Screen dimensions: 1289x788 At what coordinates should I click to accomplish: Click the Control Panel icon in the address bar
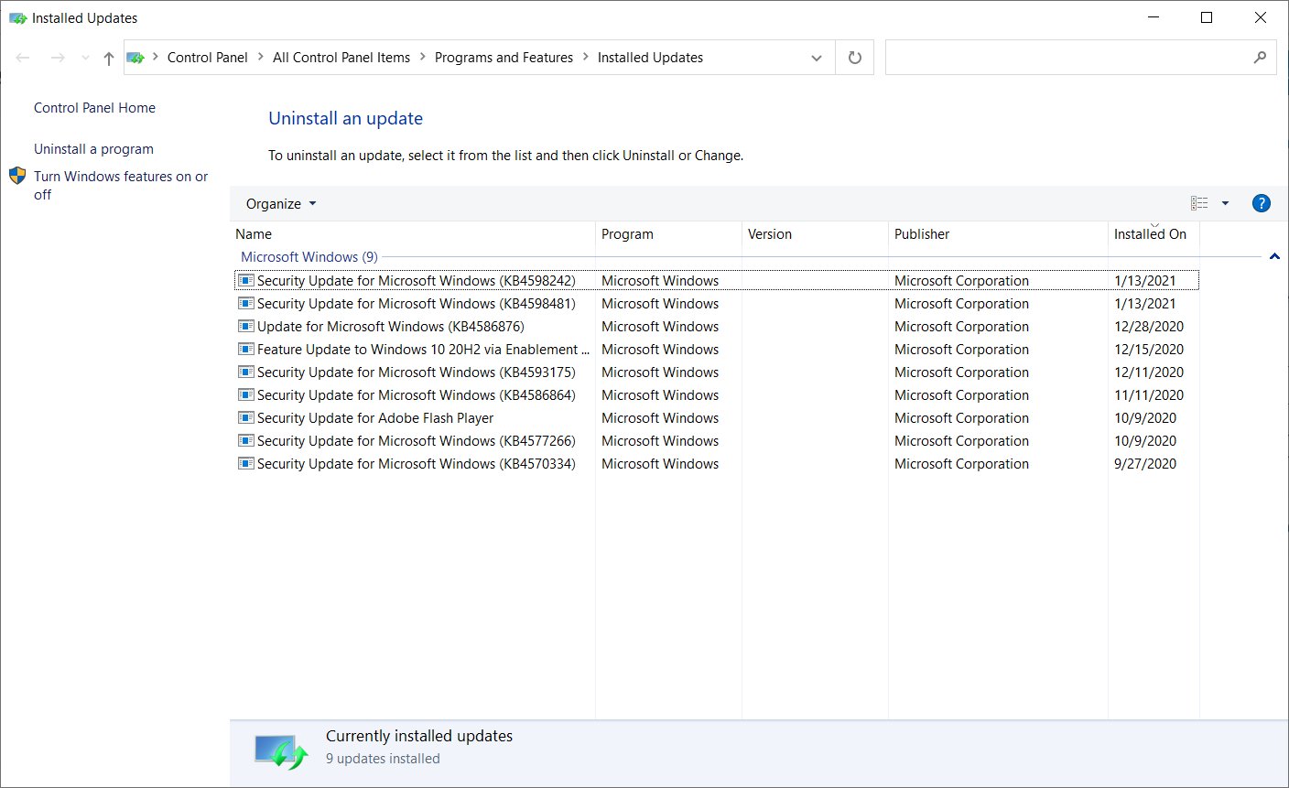click(x=135, y=58)
